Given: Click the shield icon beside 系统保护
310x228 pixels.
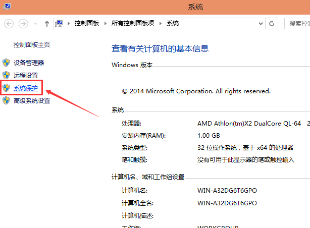Looking at the screenshot, I should pyautogui.click(x=6, y=88).
